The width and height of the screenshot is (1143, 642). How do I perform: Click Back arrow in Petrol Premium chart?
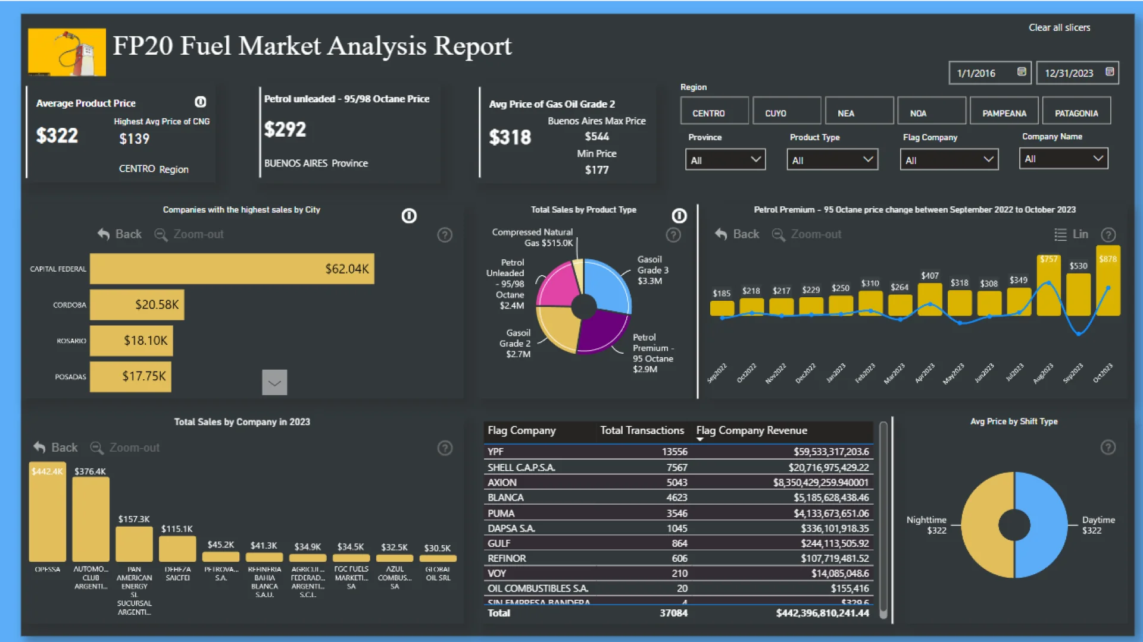[721, 234]
